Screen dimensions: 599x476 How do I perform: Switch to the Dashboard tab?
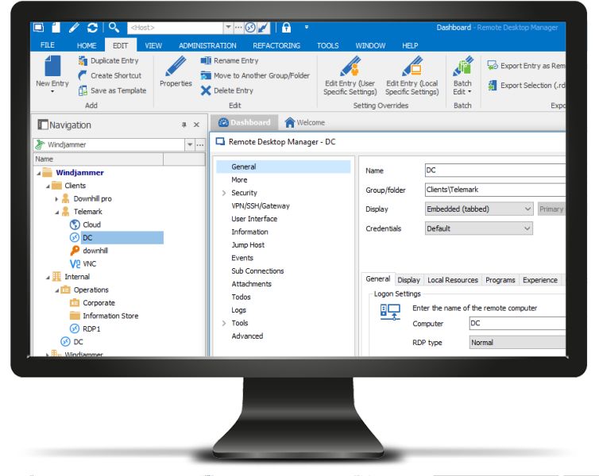click(245, 122)
